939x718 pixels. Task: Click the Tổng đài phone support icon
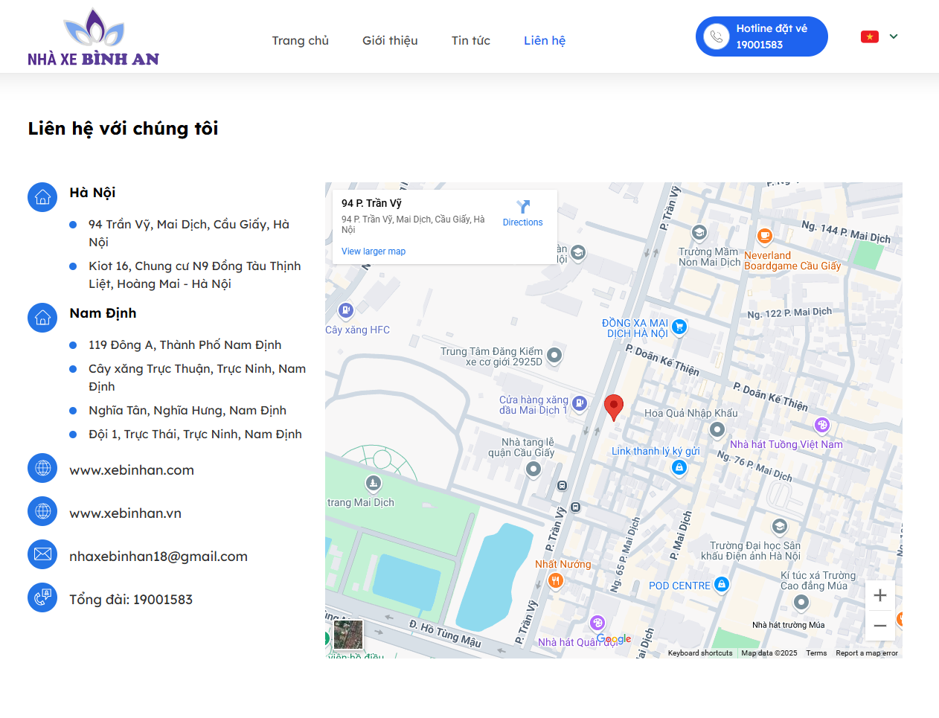pyautogui.click(x=42, y=597)
